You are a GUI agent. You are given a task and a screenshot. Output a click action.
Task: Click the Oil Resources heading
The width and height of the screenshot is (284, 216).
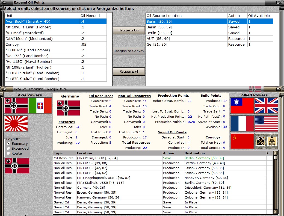(101, 96)
